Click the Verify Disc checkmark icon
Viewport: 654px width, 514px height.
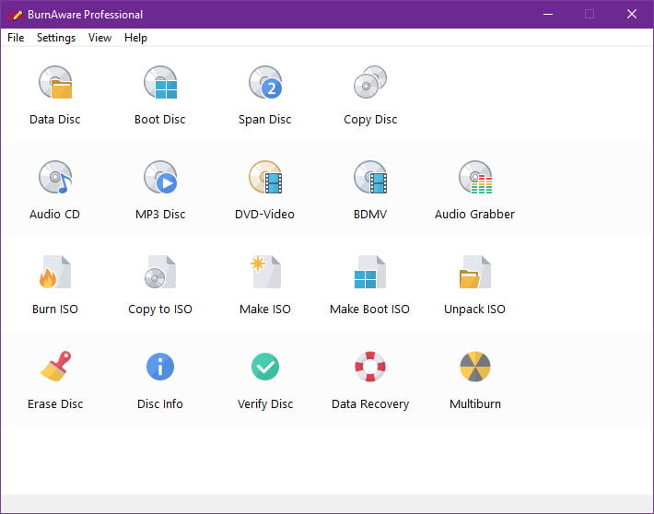tap(265, 367)
